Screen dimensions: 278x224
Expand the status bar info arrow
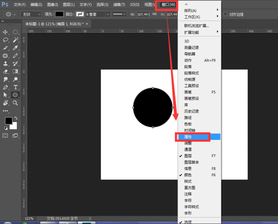pyautogui.click(x=90, y=219)
